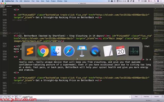The width and height of the screenshot is (164, 102).
Task: Click the Find Prev button
Action: (x=146, y=97)
